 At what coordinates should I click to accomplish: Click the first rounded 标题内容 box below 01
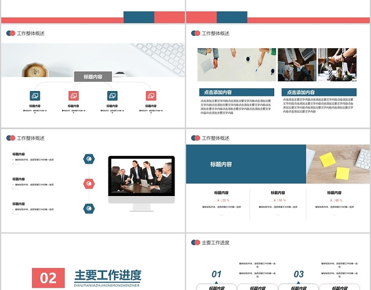coord(216,287)
